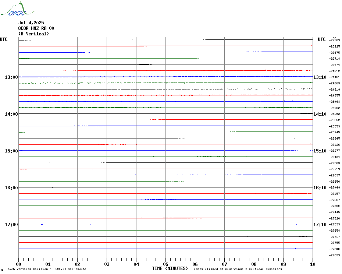
Task: Click the DC offset value -27800
Action: pos(334,249)
